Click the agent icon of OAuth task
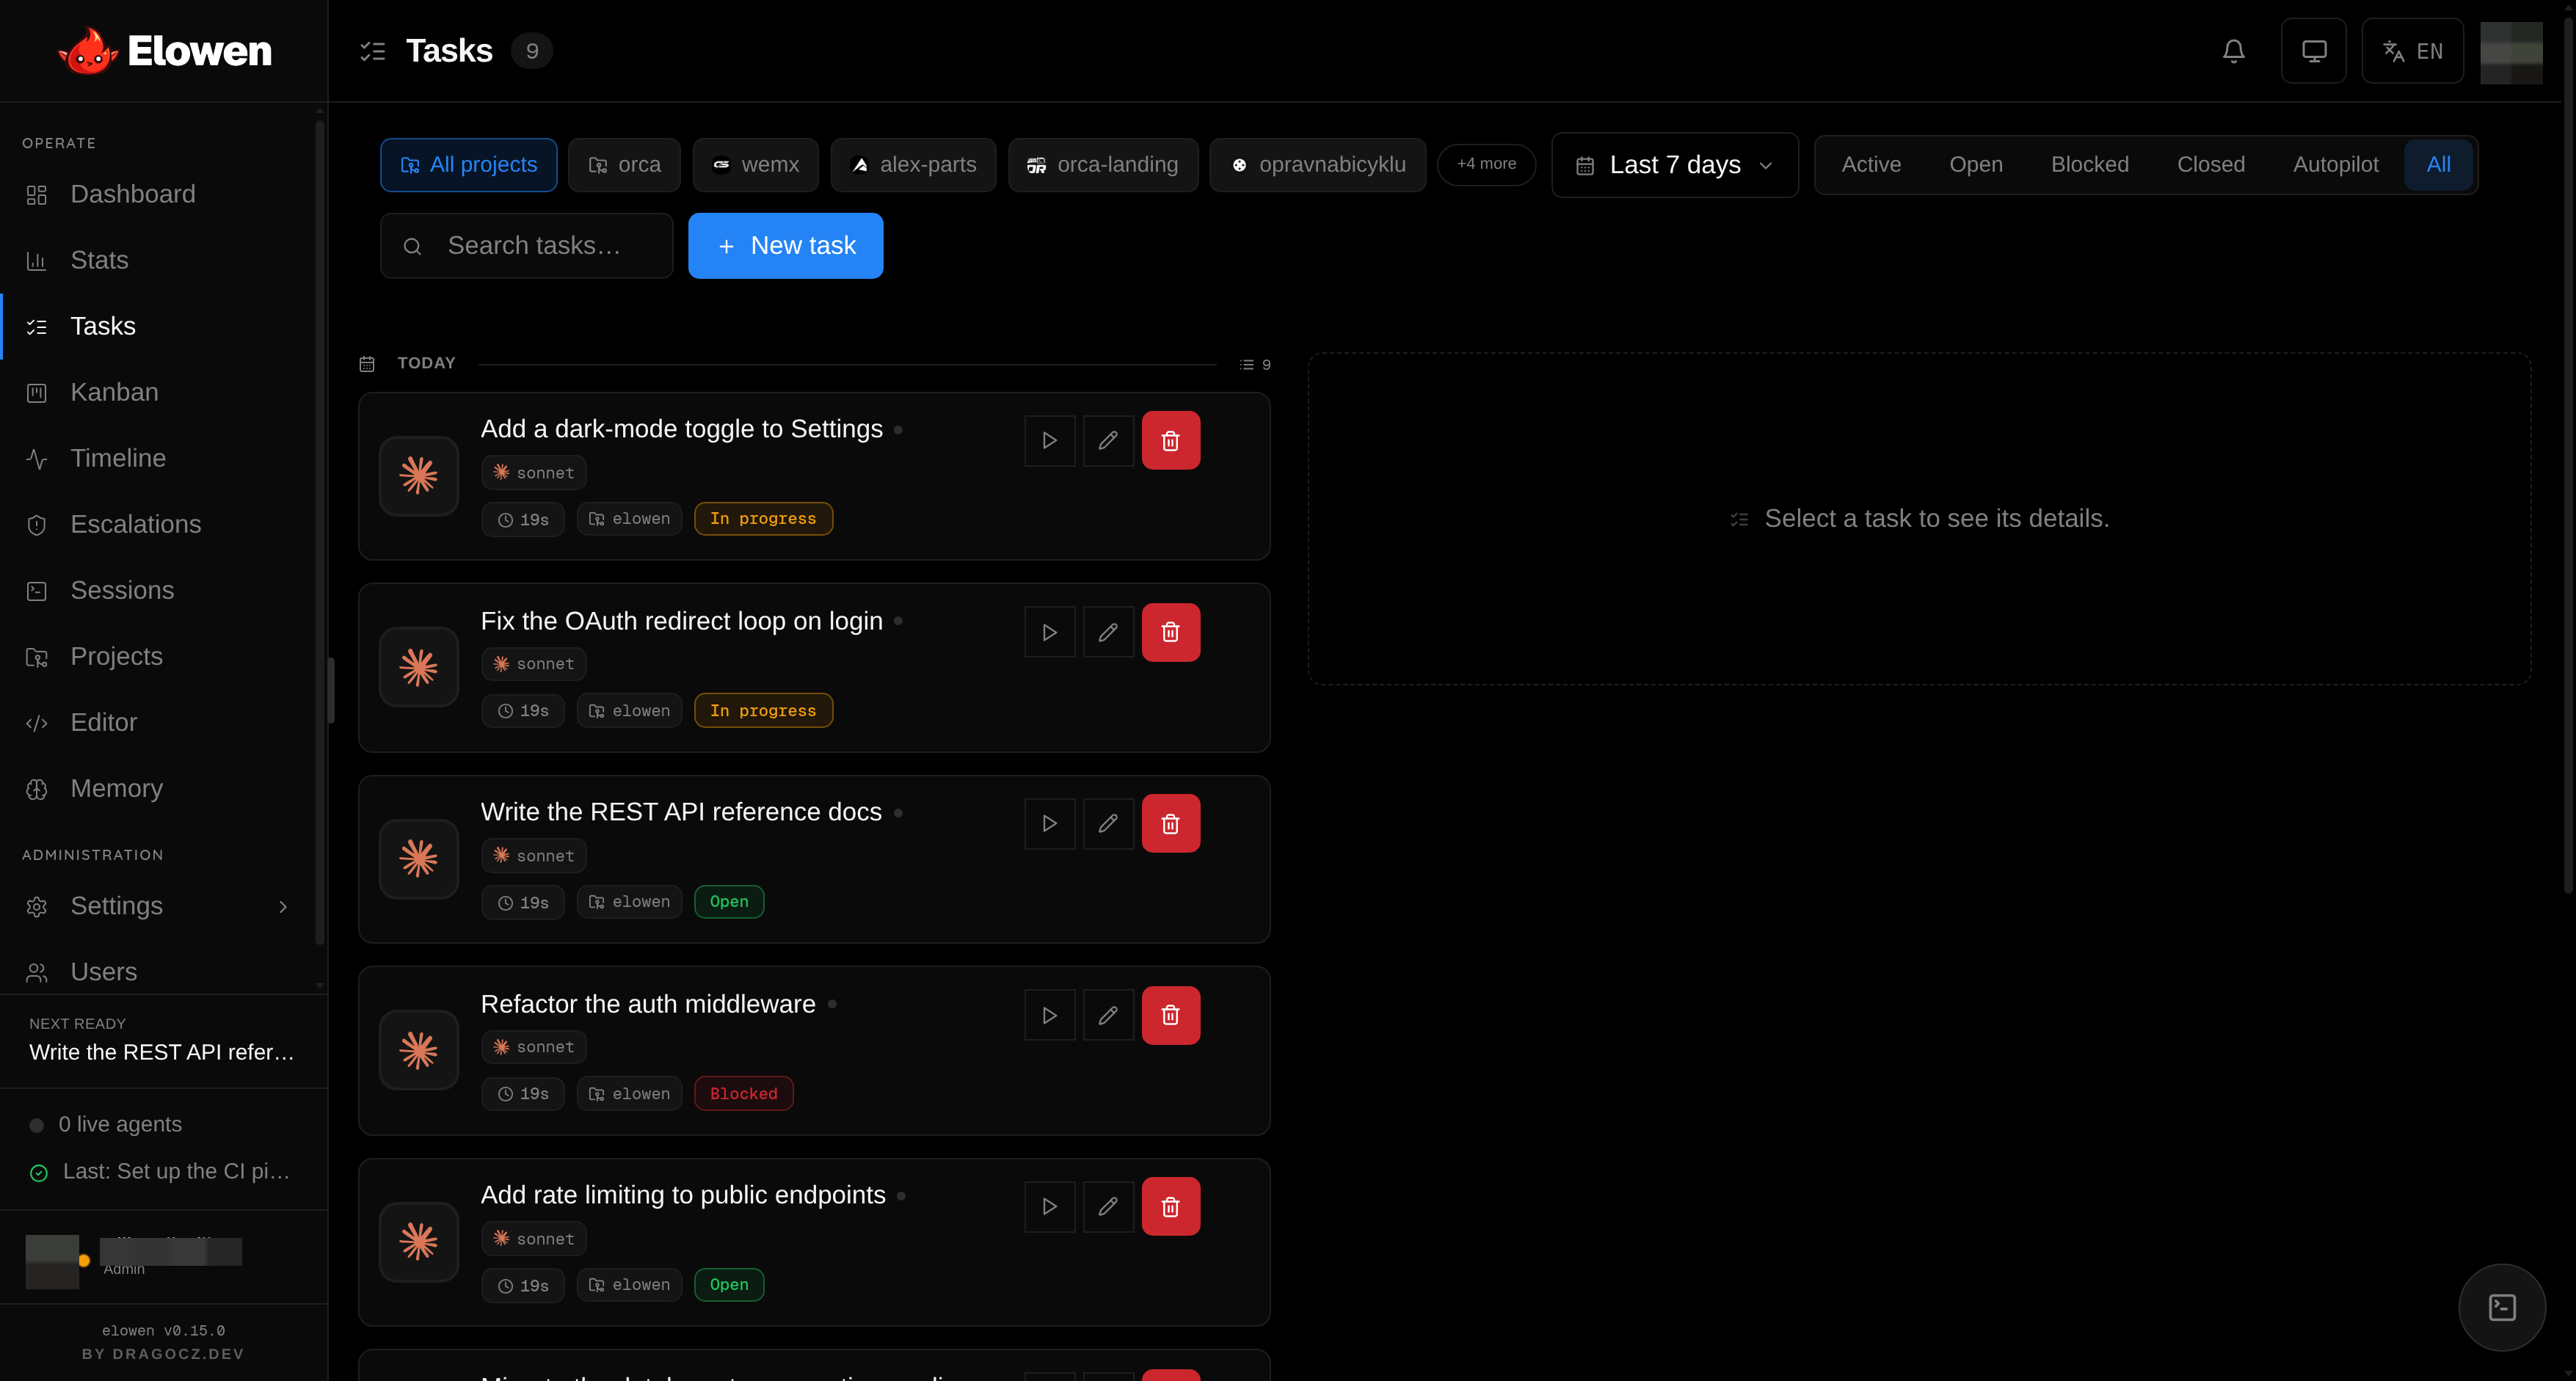This screenshot has width=2576, height=1381. pyautogui.click(x=418, y=667)
